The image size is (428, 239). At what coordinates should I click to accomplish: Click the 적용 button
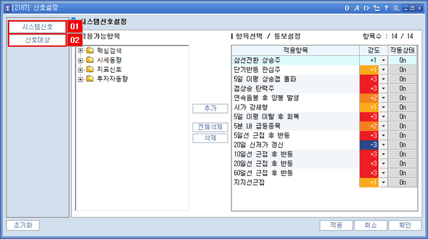click(x=337, y=225)
